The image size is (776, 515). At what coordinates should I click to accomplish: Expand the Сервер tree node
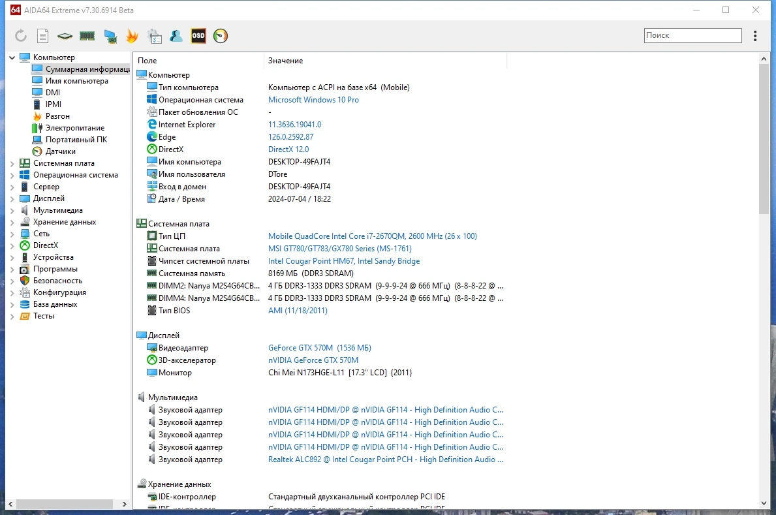click(12, 187)
